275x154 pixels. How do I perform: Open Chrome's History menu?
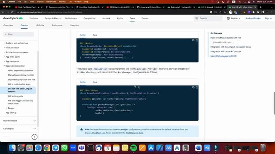coord(40,2)
